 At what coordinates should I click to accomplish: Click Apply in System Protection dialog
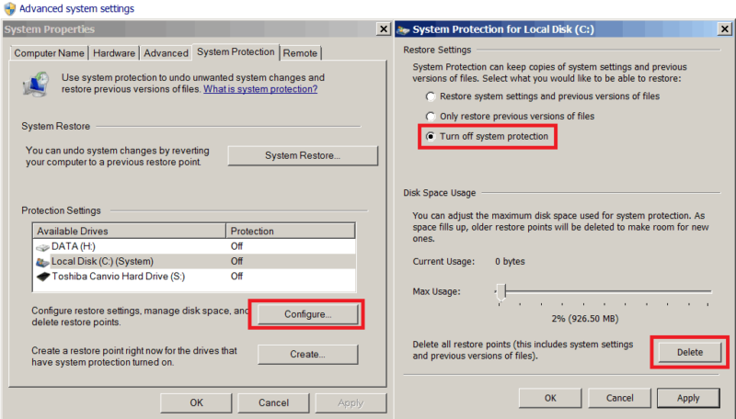[x=688, y=398]
